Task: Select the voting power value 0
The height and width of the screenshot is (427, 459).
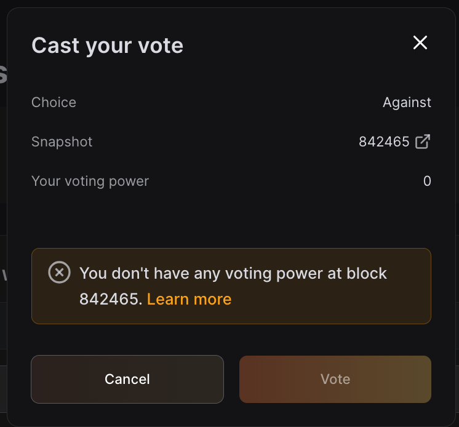Action: pos(427,181)
